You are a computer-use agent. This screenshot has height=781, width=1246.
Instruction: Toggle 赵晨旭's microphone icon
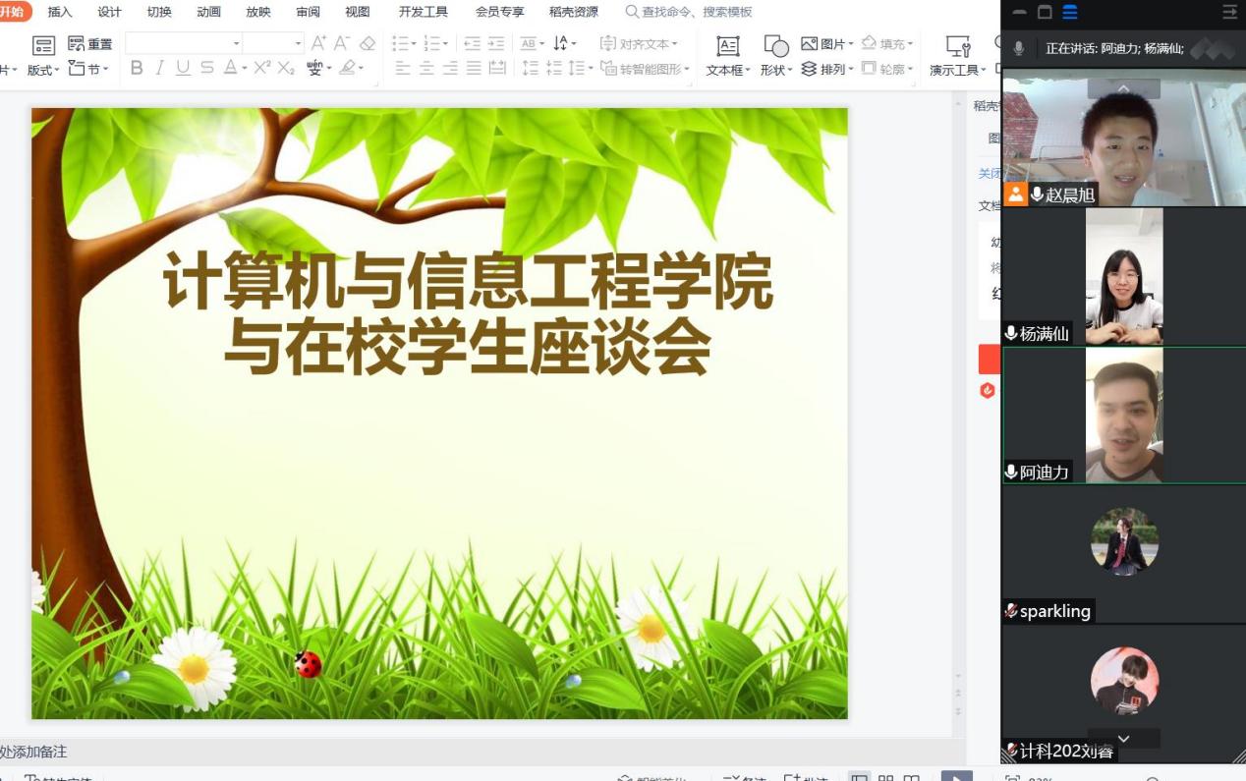click(1037, 195)
